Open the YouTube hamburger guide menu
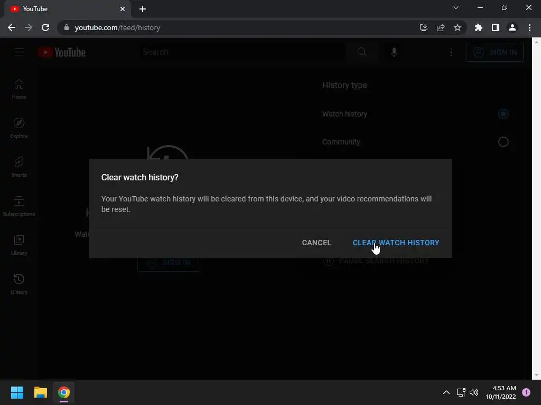541x405 pixels. tap(19, 52)
